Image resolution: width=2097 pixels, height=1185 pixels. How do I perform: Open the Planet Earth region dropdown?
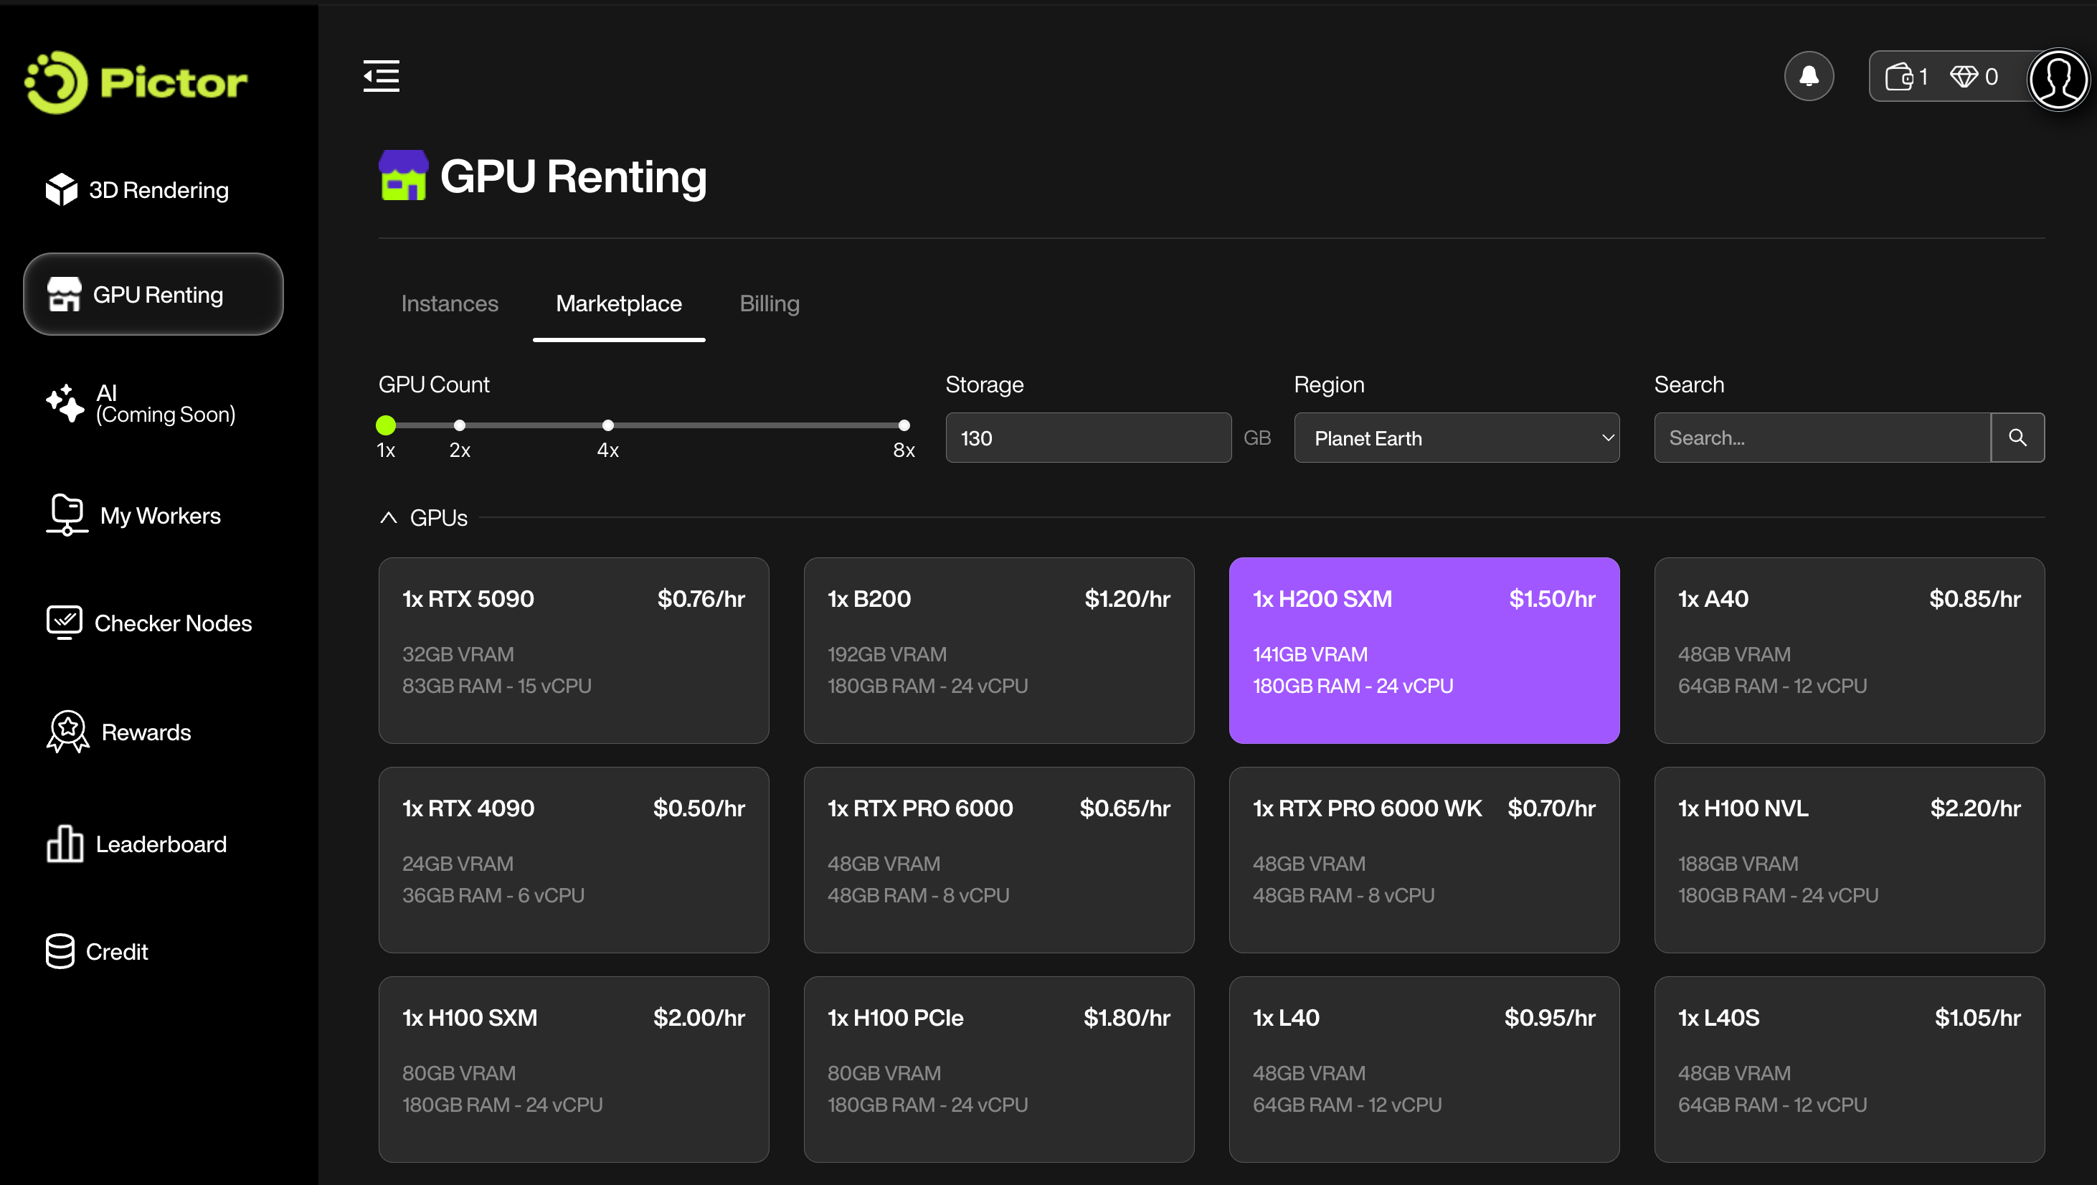point(1456,438)
